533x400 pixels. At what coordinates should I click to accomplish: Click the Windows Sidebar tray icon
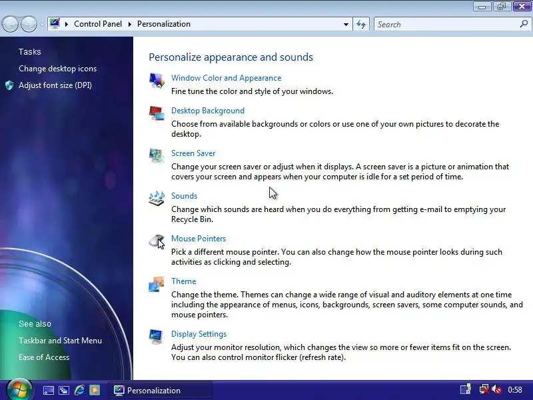coord(465,389)
